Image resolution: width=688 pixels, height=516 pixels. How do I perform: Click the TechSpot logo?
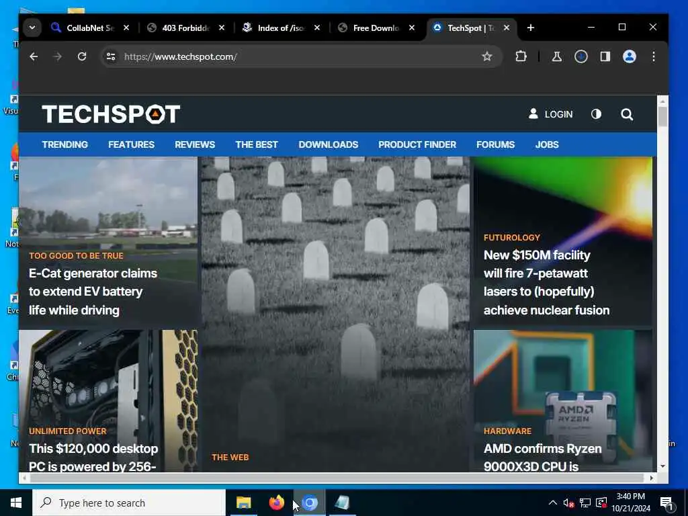pos(111,114)
